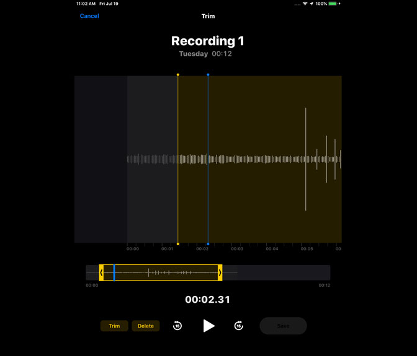Image resolution: width=417 pixels, height=356 pixels.
Task: Select the left yellow trim handle in overview
Action: [101, 272]
